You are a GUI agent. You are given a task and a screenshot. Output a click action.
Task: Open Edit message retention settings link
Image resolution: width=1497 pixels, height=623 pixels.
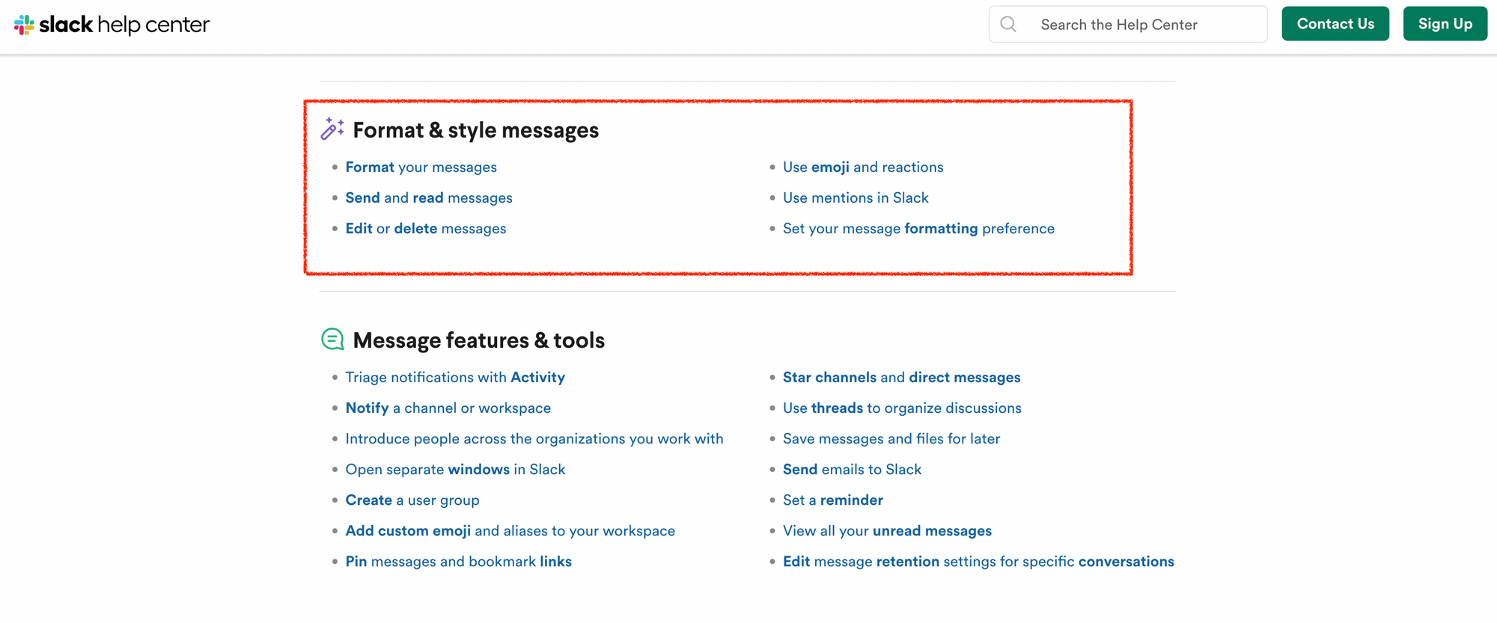click(978, 561)
